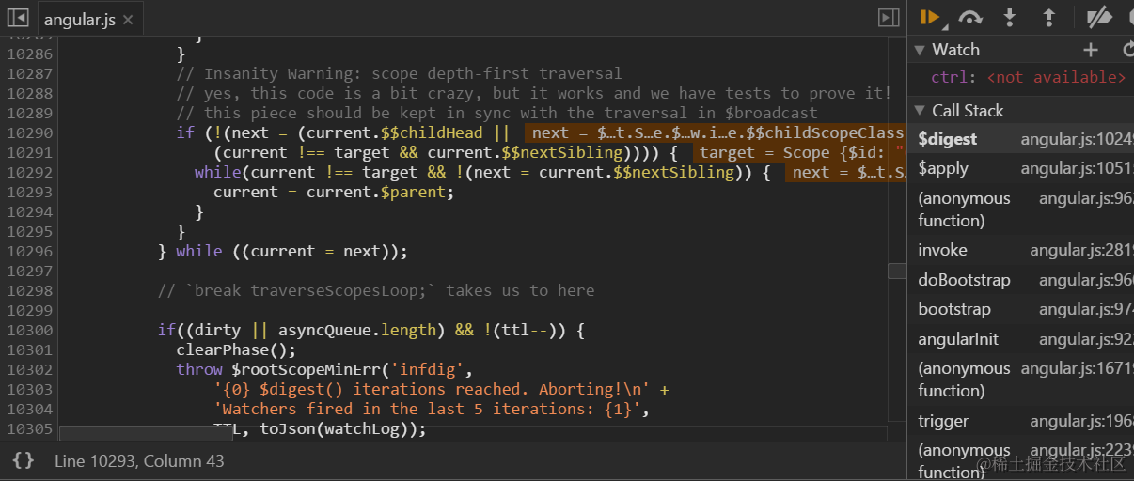Toggle the debugger sidebar pane icon
This screenshot has width=1134, height=481.
(889, 18)
